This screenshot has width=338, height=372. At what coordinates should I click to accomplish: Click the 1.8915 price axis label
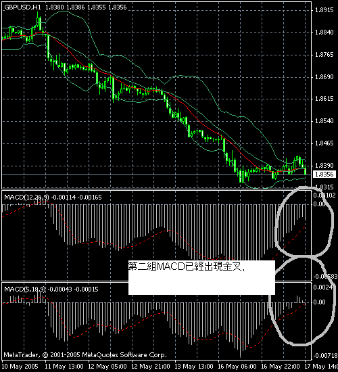(x=324, y=10)
